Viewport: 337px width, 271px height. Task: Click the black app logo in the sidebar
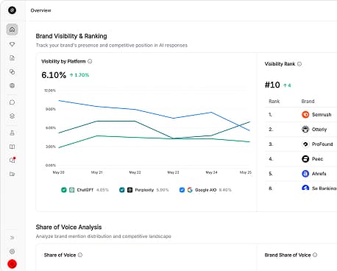point(12,10)
